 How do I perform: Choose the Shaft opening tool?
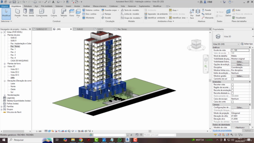198,13
